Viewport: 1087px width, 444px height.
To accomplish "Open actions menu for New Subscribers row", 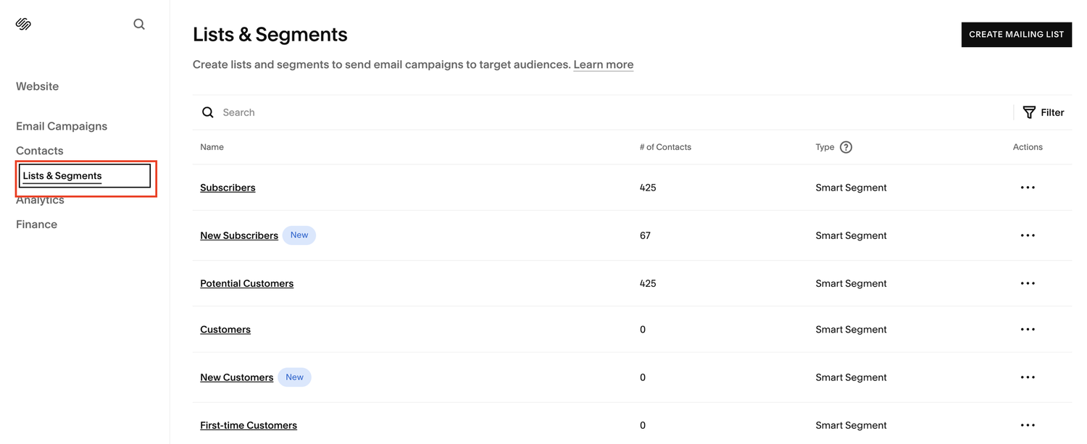I will click(x=1028, y=235).
